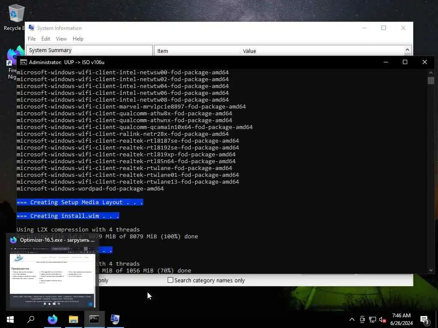Close the System Information window
The height and width of the screenshot is (328, 438).
point(403,28)
